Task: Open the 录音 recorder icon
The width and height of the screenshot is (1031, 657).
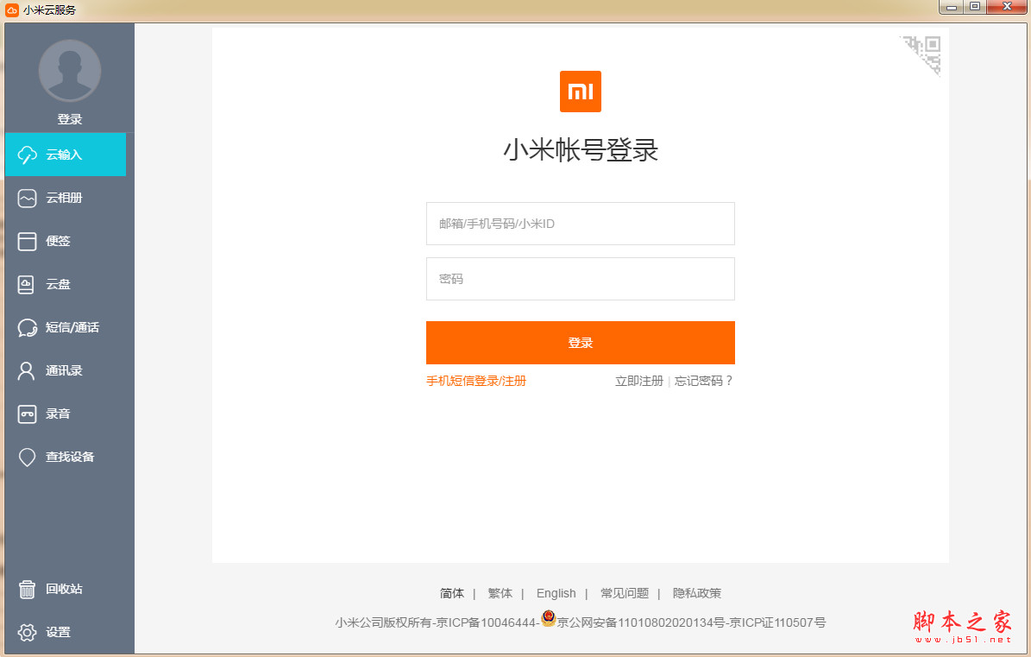Action: pyautogui.click(x=27, y=414)
